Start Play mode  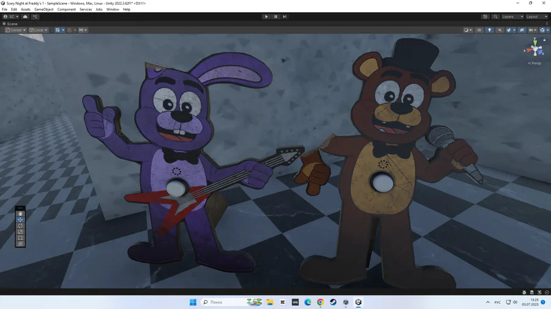coord(266,16)
